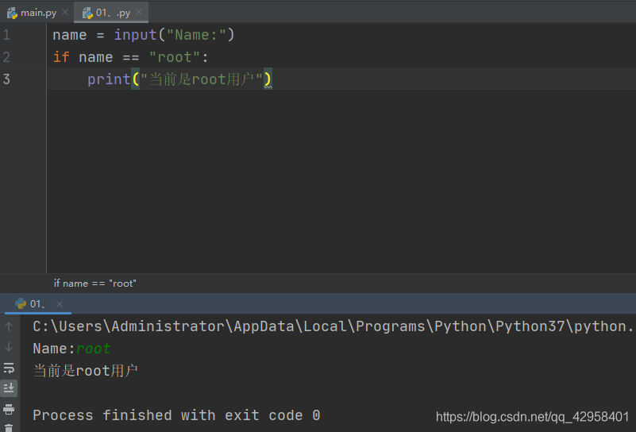Toggle soft-wrap in the console
This screenshot has height=432, width=636.
pyautogui.click(x=9, y=368)
